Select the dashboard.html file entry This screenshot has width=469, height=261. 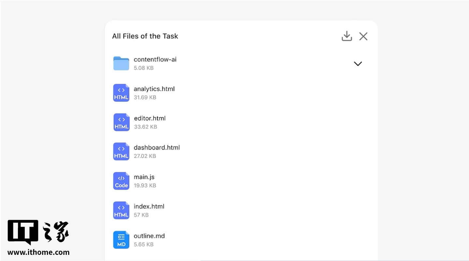point(157,148)
